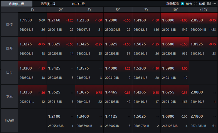
Task: Open bond code 240208.IB
Action: pos(83,54)
